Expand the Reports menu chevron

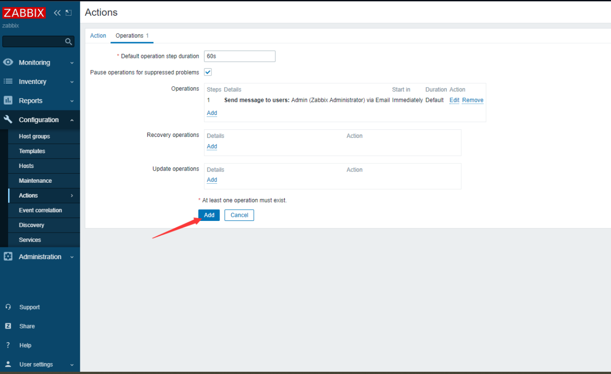click(72, 101)
